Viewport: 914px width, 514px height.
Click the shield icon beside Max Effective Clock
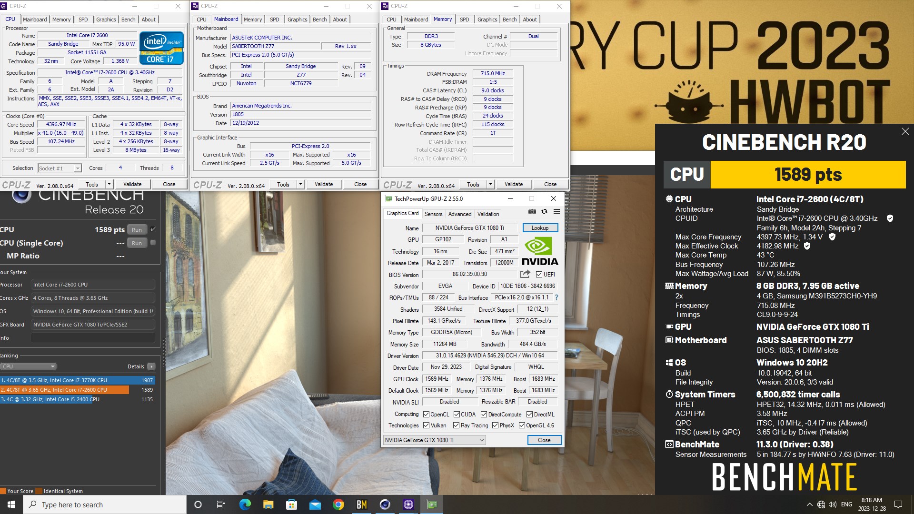[x=807, y=246]
